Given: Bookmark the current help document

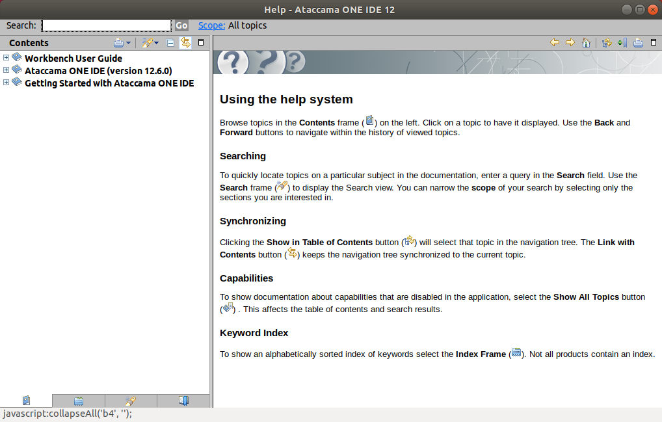Looking at the screenshot, I should (x=621, y=42).
